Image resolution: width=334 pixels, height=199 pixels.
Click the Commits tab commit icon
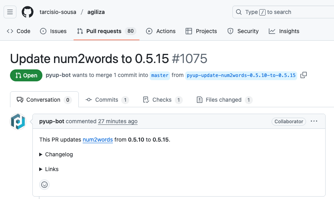[x=89, y=100]
